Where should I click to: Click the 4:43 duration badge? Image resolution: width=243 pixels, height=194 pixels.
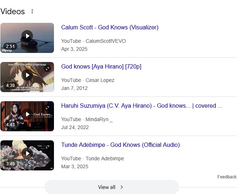click(10, 125)
